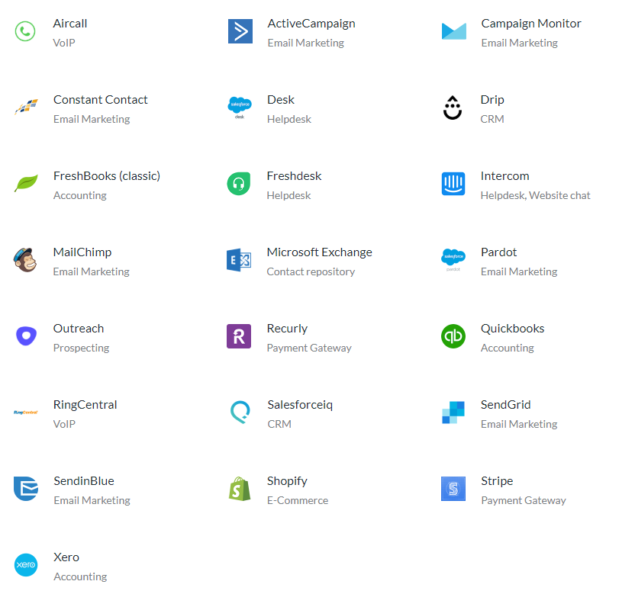This screenshot has width=635, height=594.
Task: Click the Recurly purple R icon
Action: 239,336
